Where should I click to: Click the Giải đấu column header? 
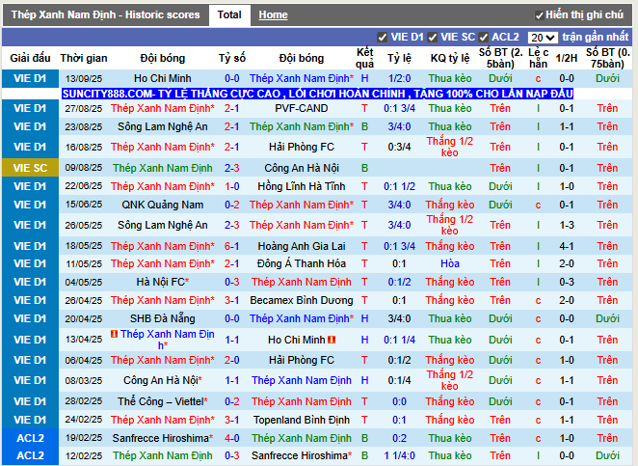click(x=30, y=58)
